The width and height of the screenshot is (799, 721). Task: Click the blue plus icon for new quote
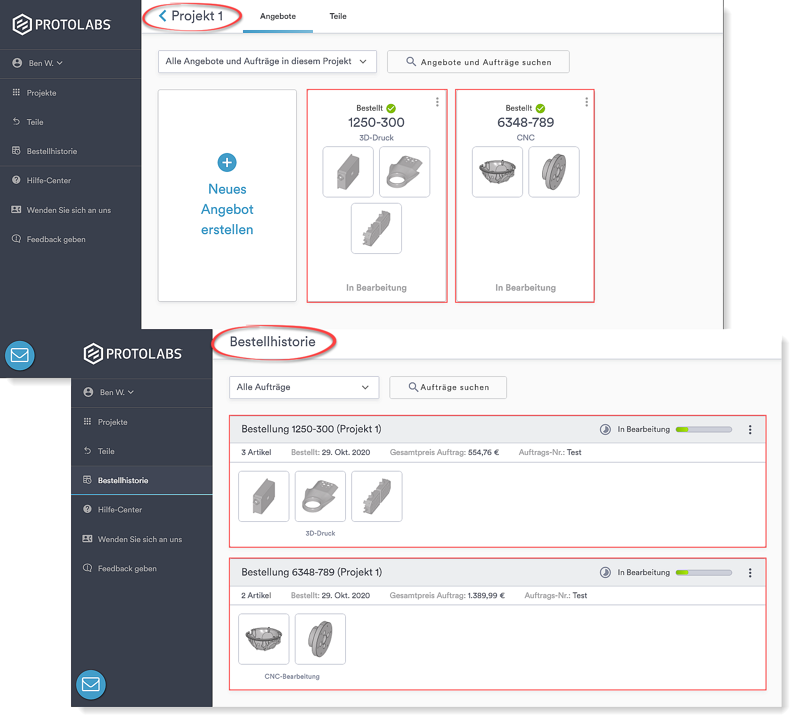click(227, 162)
